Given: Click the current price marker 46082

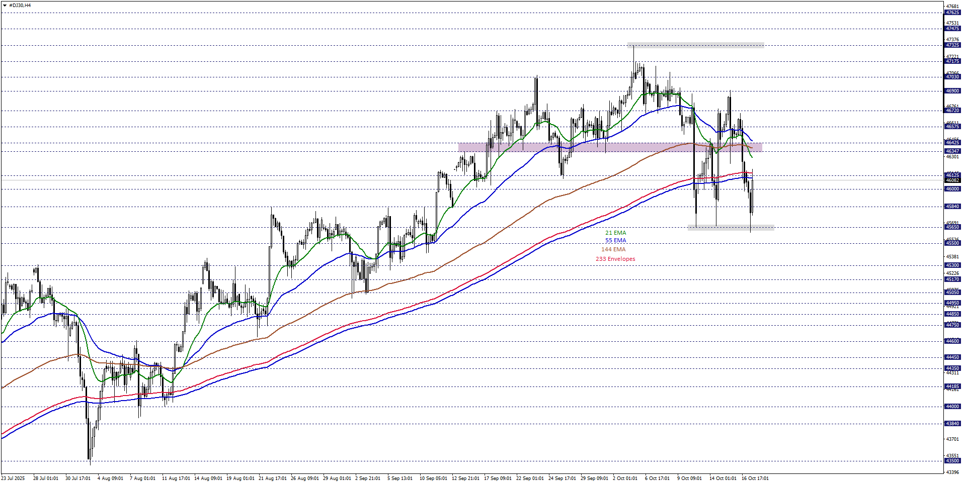Looking at the screenshot, I should pyautogui.click(x=952, y=180).
